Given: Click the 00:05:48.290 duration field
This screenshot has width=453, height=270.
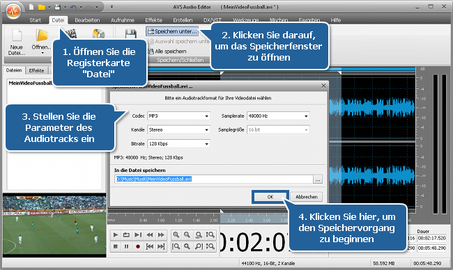Looking at the screenshot, I should tap(431, 248).
